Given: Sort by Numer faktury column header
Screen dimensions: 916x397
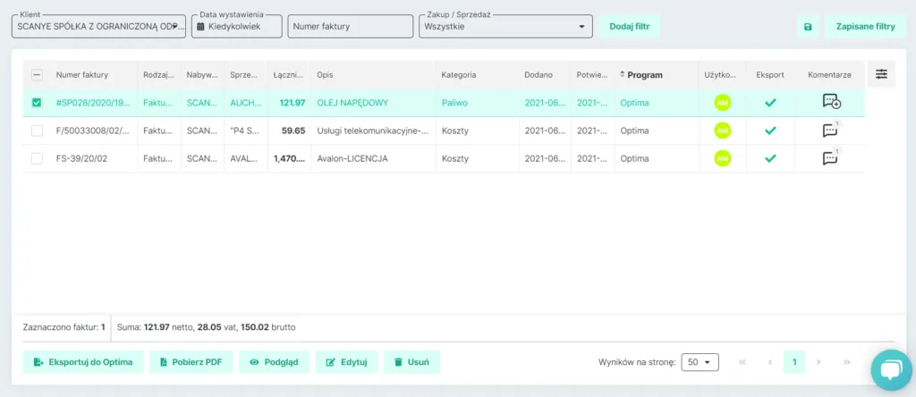Looking at the screenshot, I should tap(81, 75).
